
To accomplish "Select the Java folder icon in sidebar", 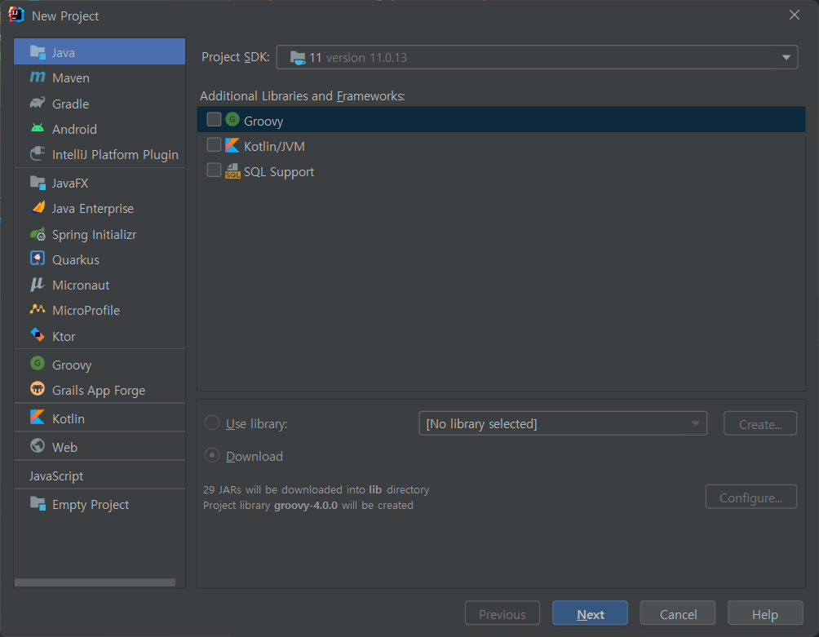I will (x=38, y=51).
